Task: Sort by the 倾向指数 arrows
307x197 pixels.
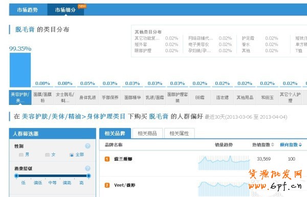Action: coord(300,145)
